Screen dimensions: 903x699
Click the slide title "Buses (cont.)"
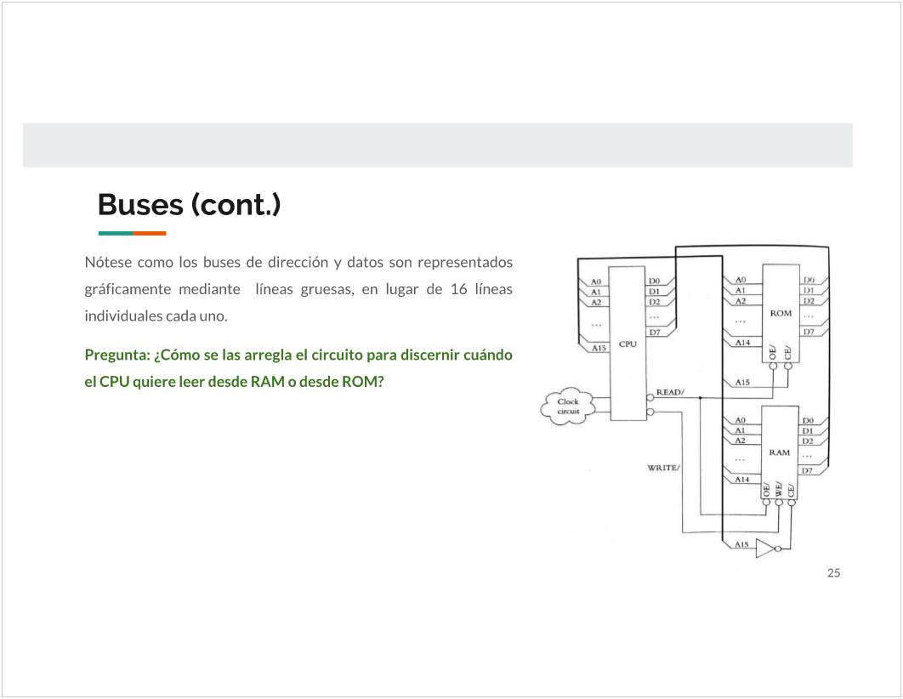click(x=189, y=205)
